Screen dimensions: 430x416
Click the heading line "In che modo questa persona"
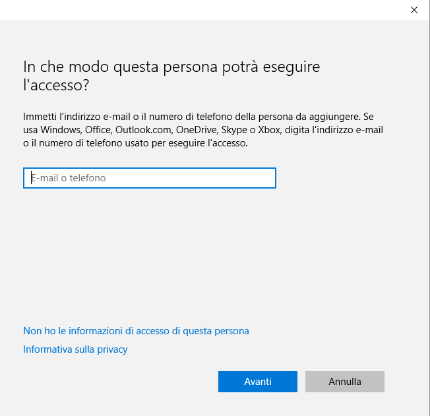(x=171, y=67)
